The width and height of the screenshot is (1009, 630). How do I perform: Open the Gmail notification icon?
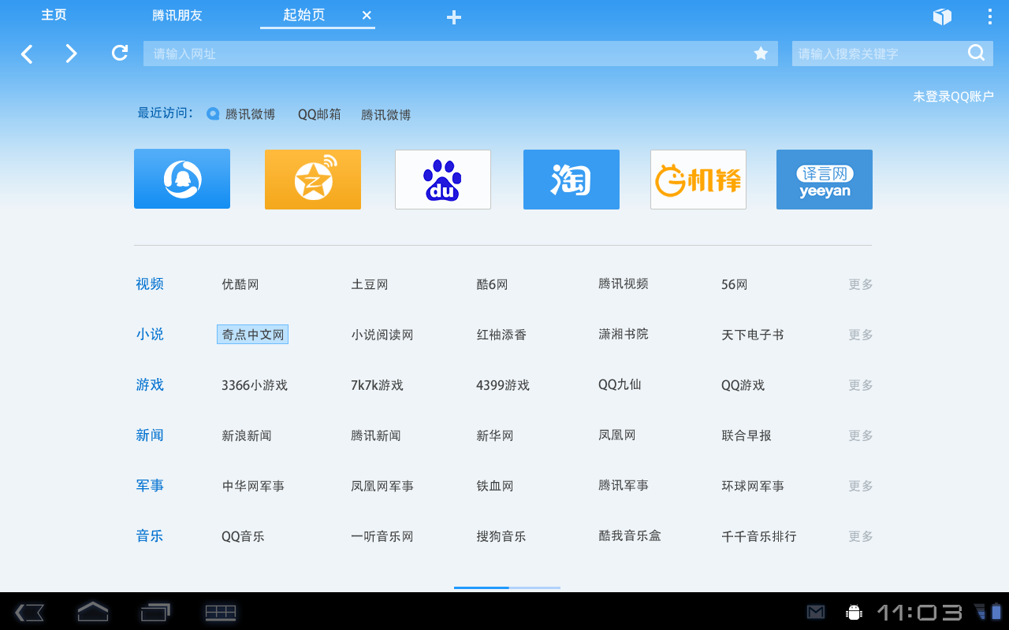pos(816,612)
